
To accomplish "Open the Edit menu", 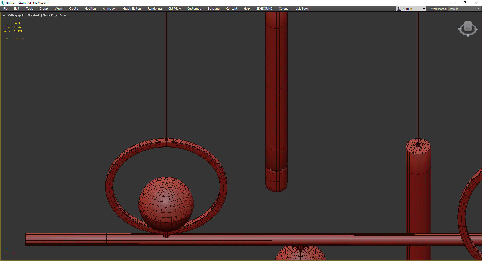I will [x=17, y=9].
